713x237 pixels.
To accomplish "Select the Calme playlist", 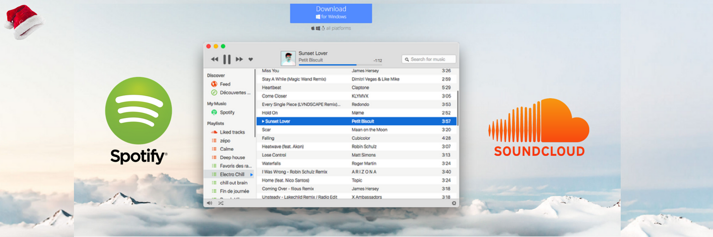I will click(x=222, y=149).
